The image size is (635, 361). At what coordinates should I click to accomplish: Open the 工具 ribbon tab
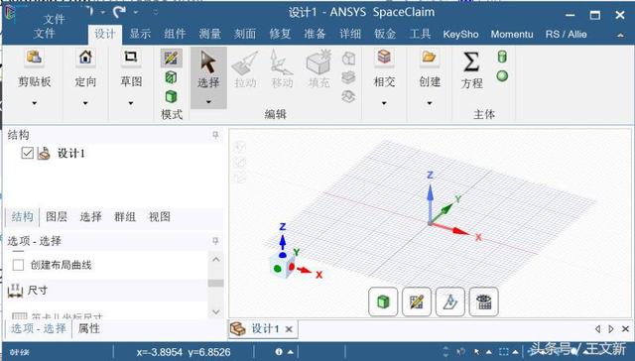pyautogui.click(x=420, y=34)
